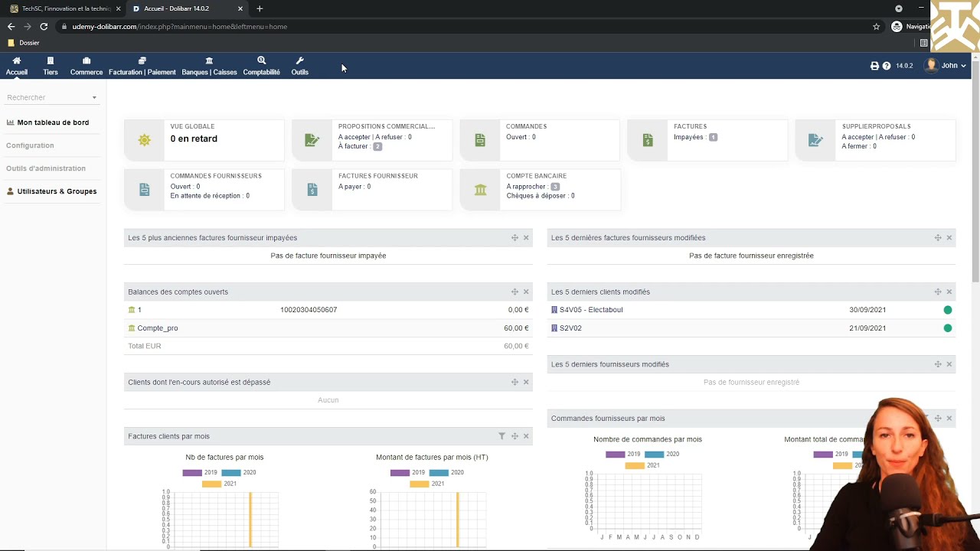Click the Propositions commerciales icon
The width and height of the screenshot is (980, 551).
pos(312,140)
